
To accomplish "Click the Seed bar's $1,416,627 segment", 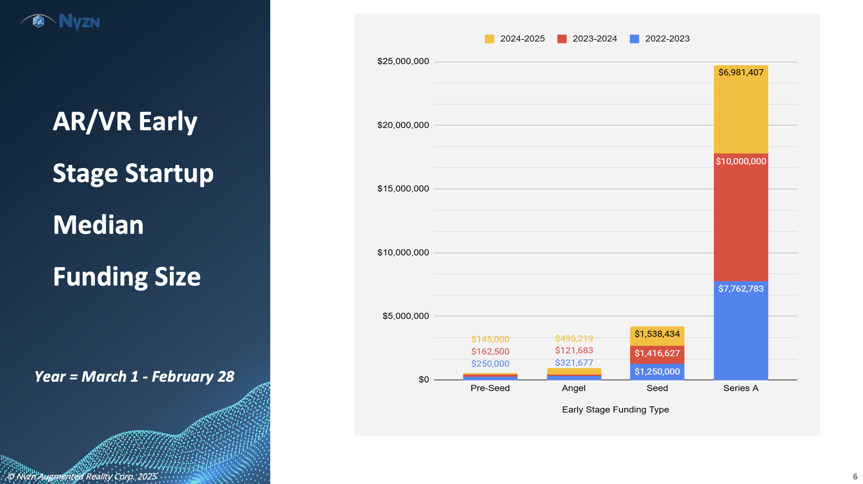I will [x=657, y=355].
